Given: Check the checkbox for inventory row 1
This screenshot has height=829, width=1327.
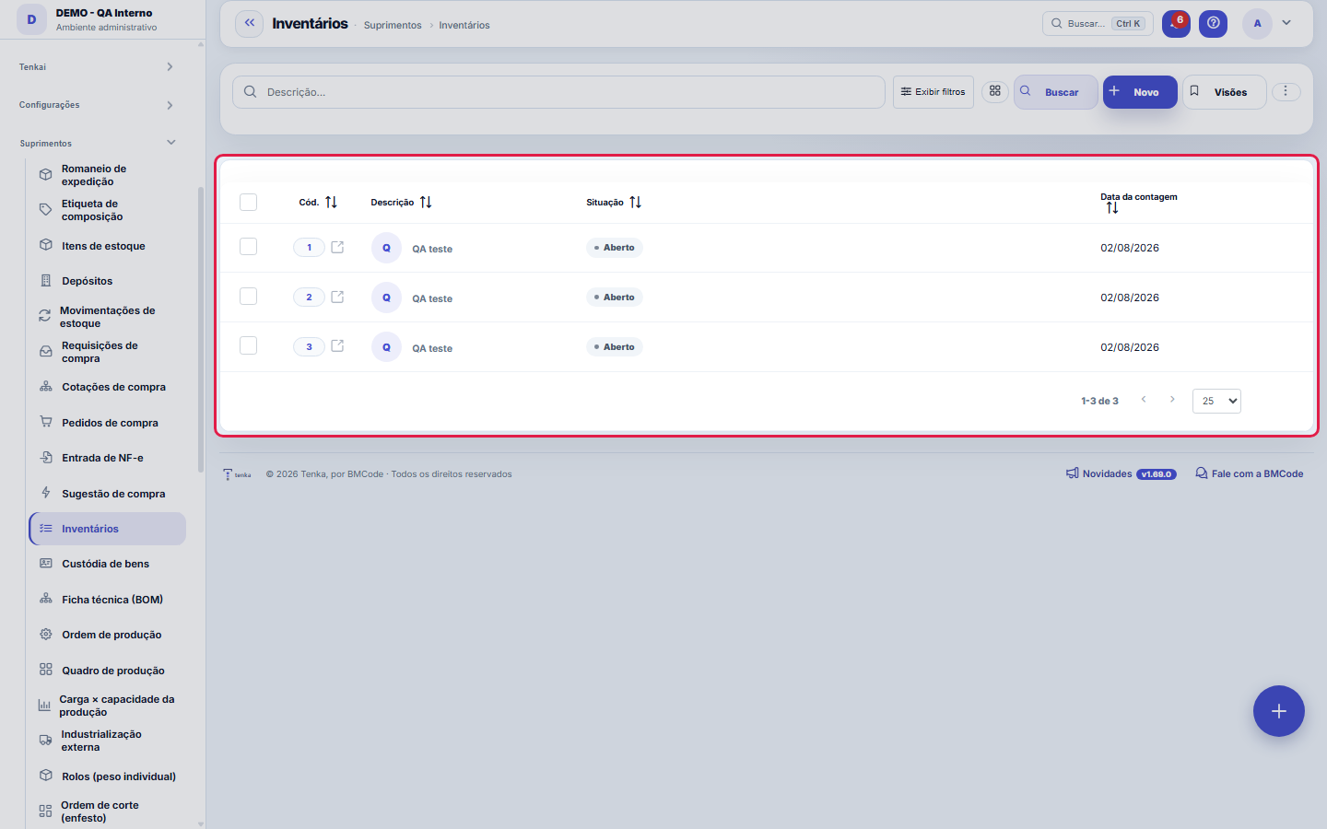Looking at the screenshot, I should 249,247.
